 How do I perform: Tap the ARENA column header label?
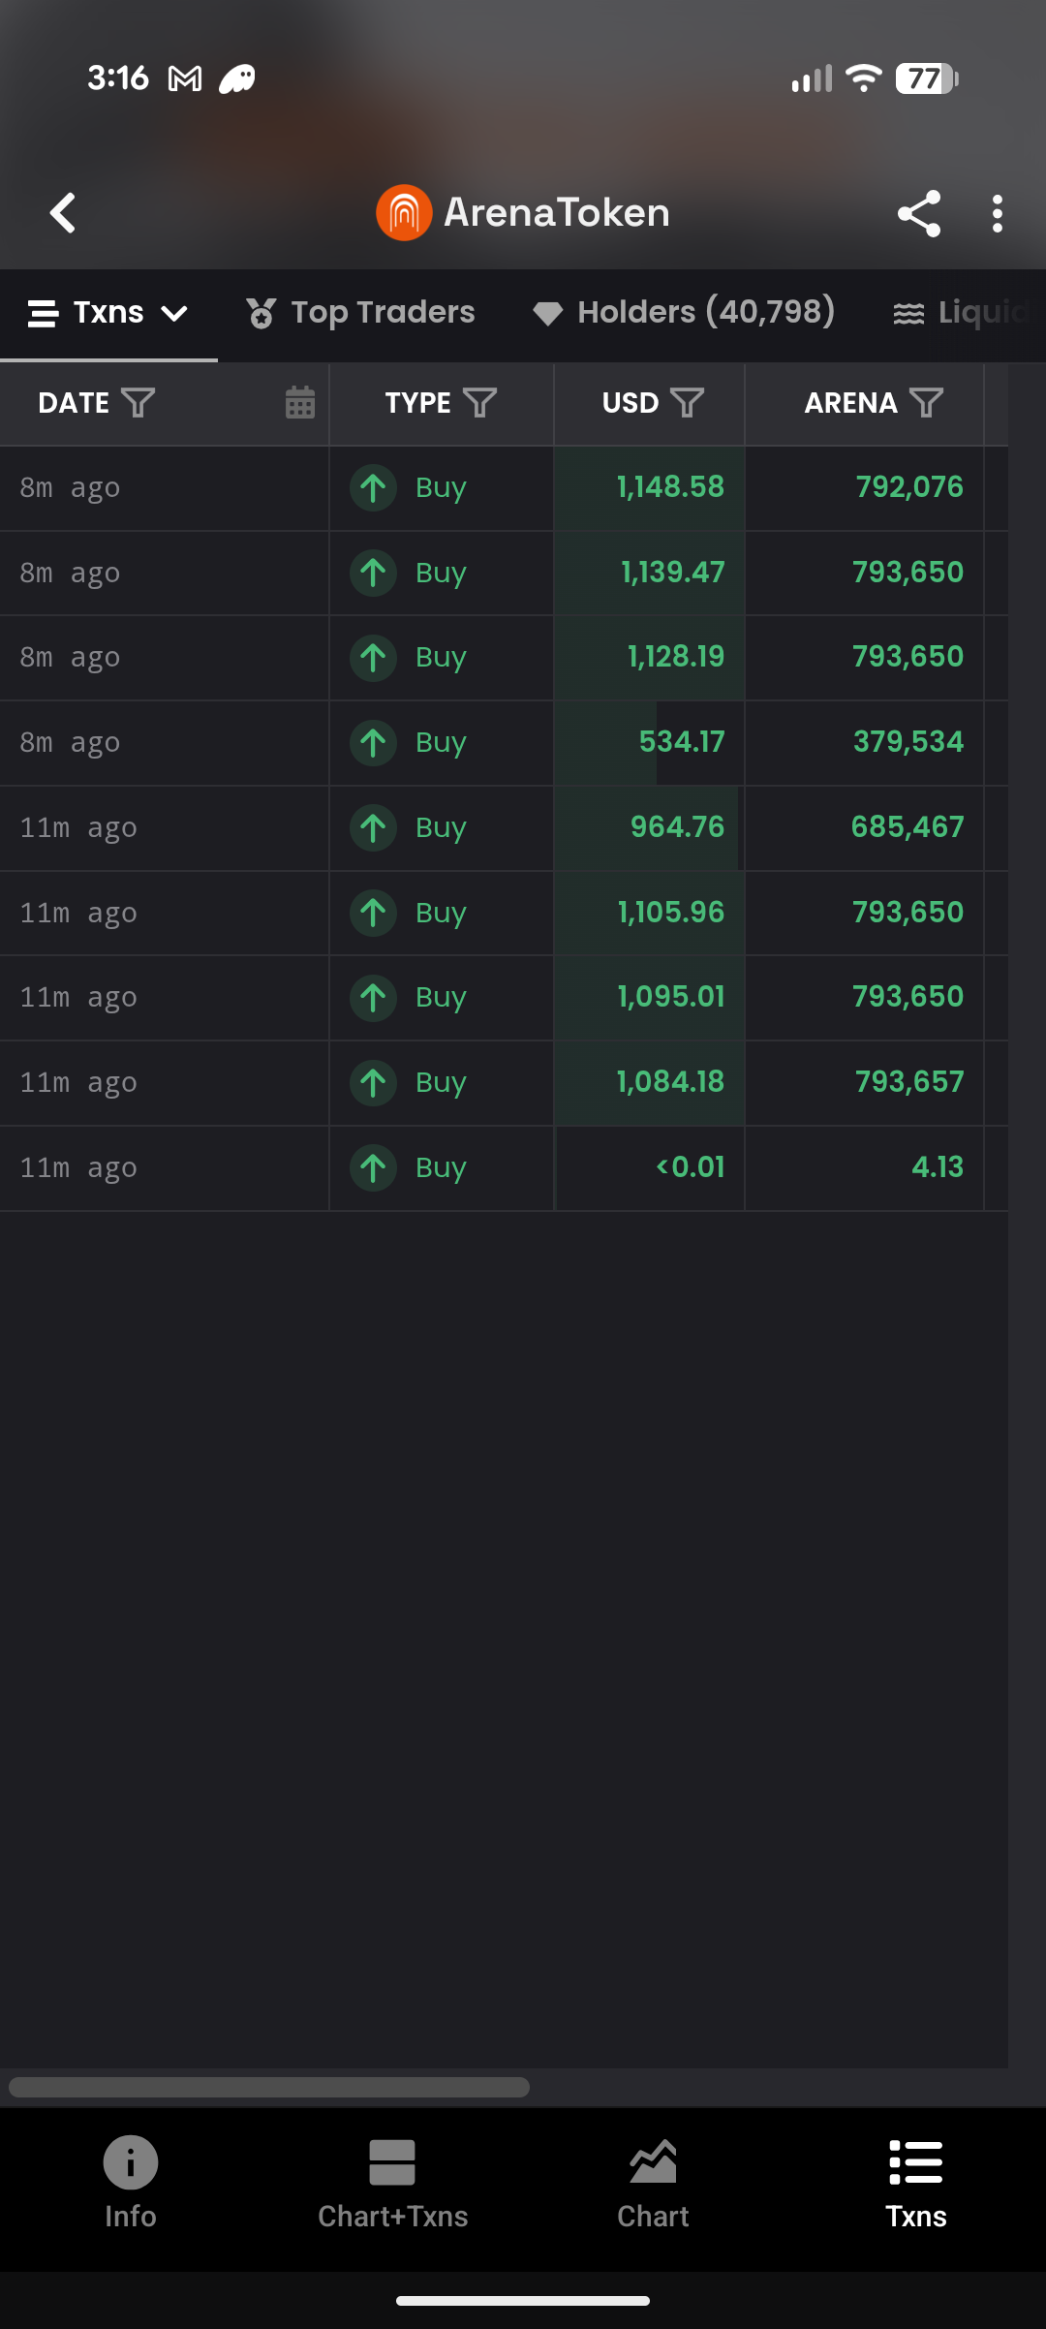[x=850, y=403]
